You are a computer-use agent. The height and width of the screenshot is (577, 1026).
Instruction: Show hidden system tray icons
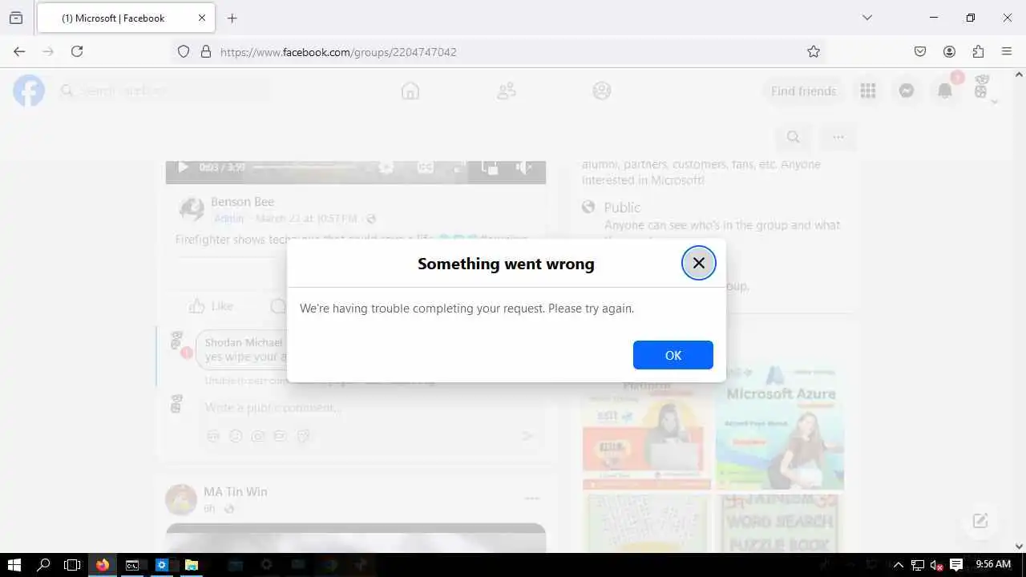(x=898, y=565)
